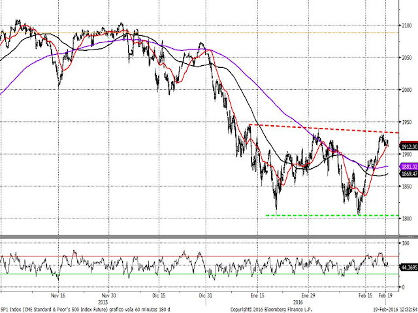Click the RSI scale 100 label
418x313 pixels.
coord(406,243)
